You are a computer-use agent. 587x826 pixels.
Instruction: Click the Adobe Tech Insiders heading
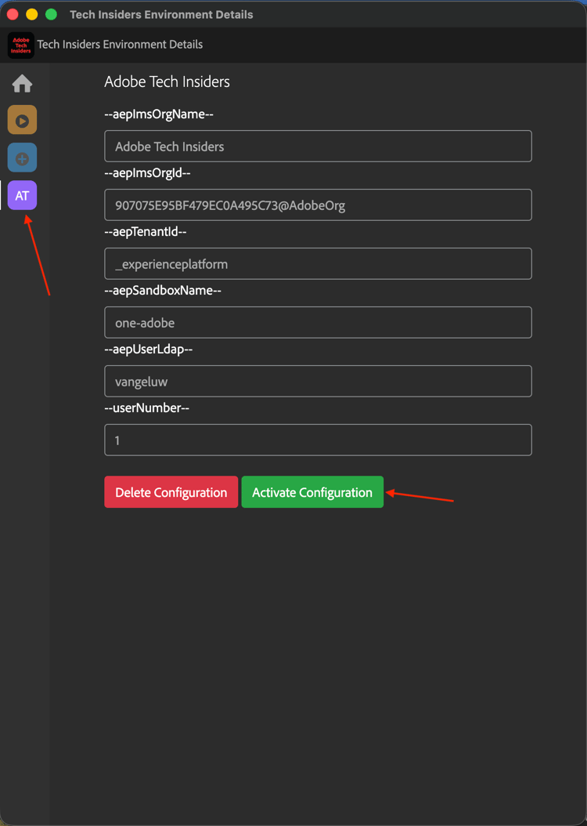click(x=167, y=82)
